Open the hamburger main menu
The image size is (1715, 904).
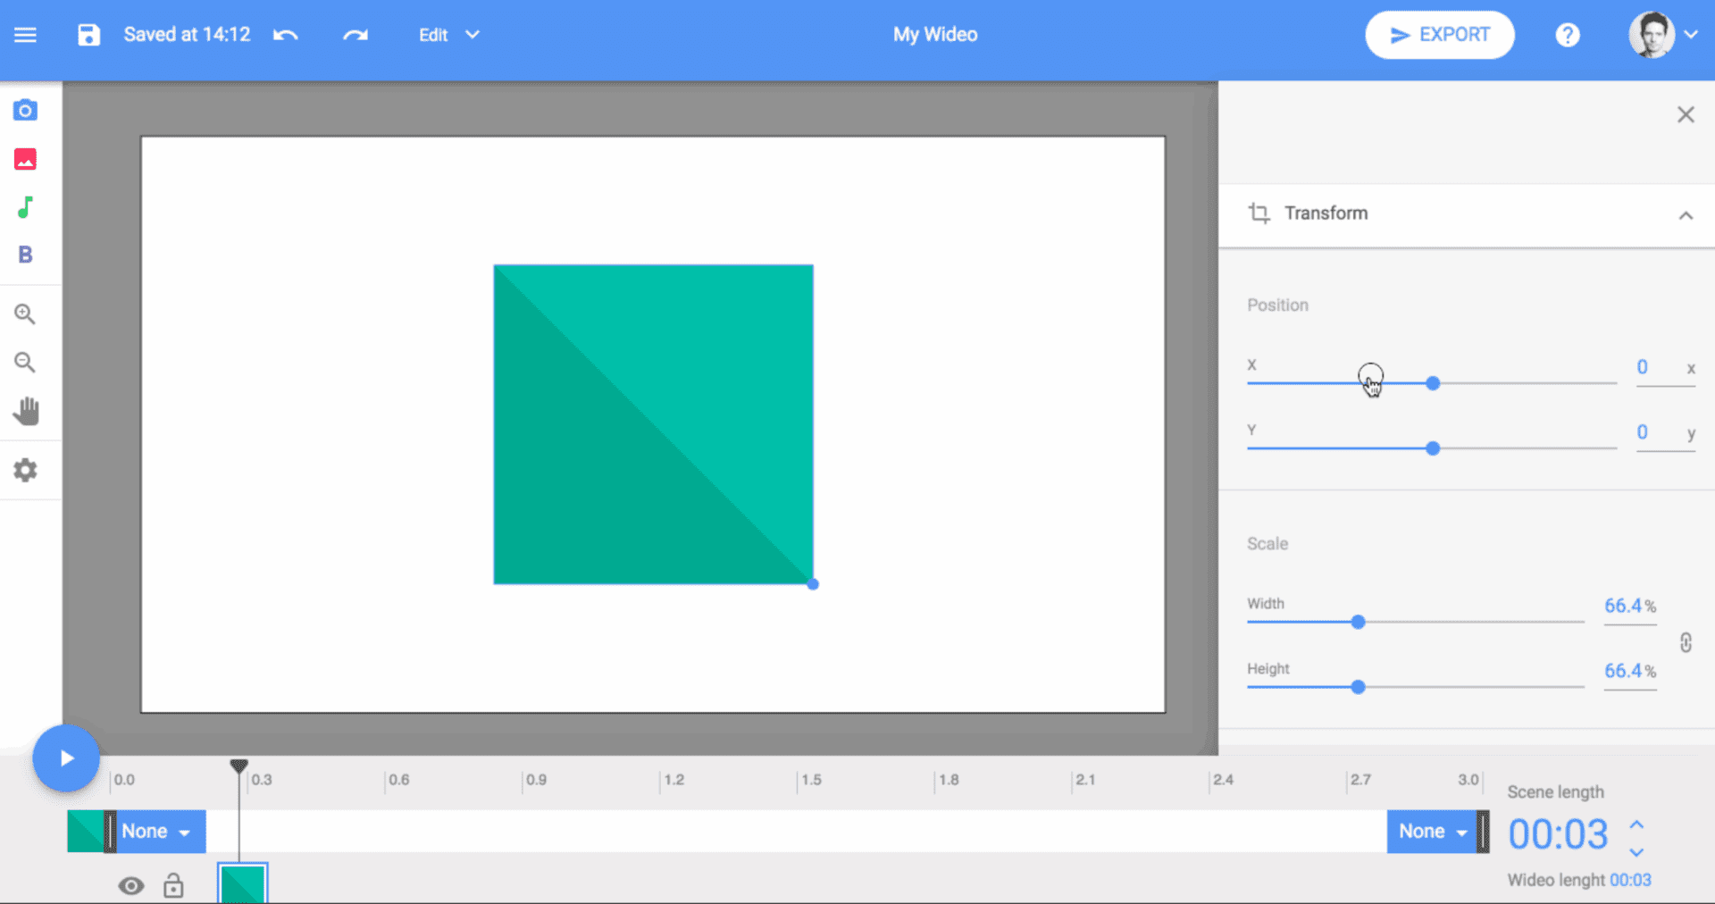25,35
